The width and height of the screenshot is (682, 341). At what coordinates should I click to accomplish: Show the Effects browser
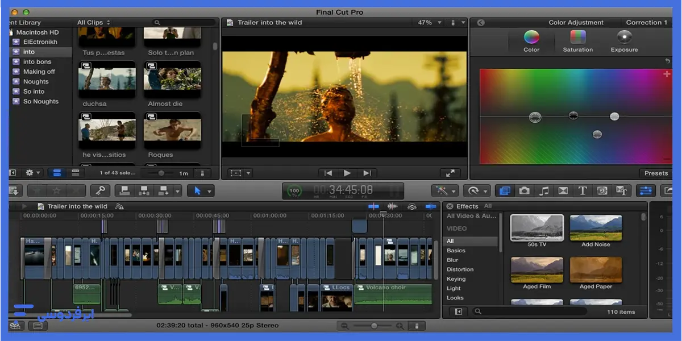(x=505, y=191)
